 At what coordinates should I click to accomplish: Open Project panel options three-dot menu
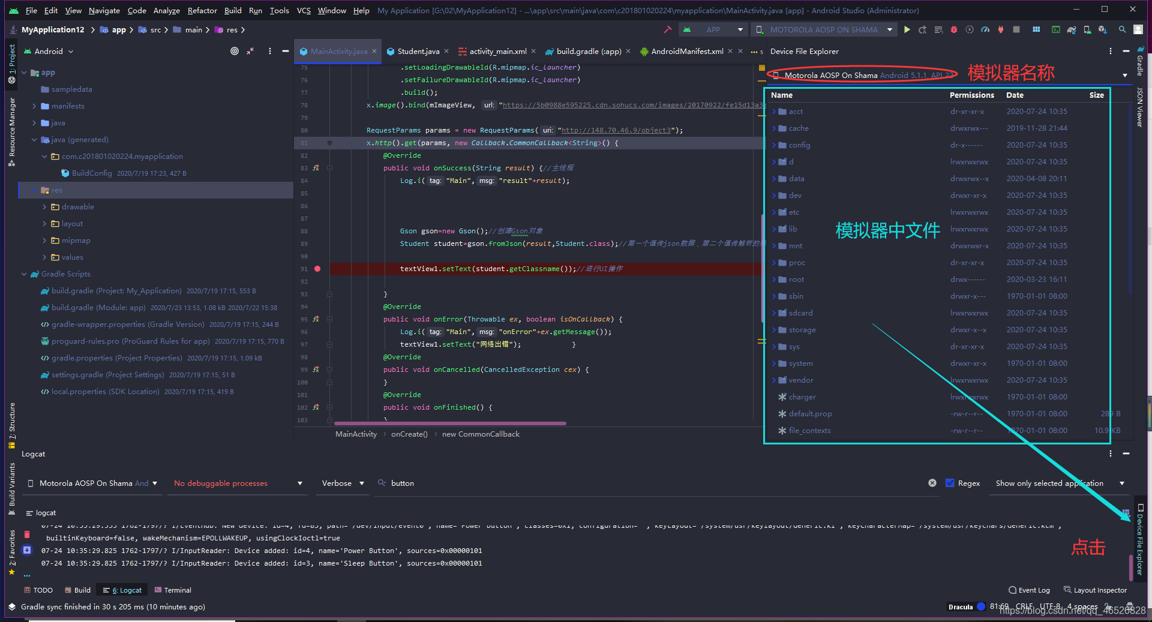[270, 51]
